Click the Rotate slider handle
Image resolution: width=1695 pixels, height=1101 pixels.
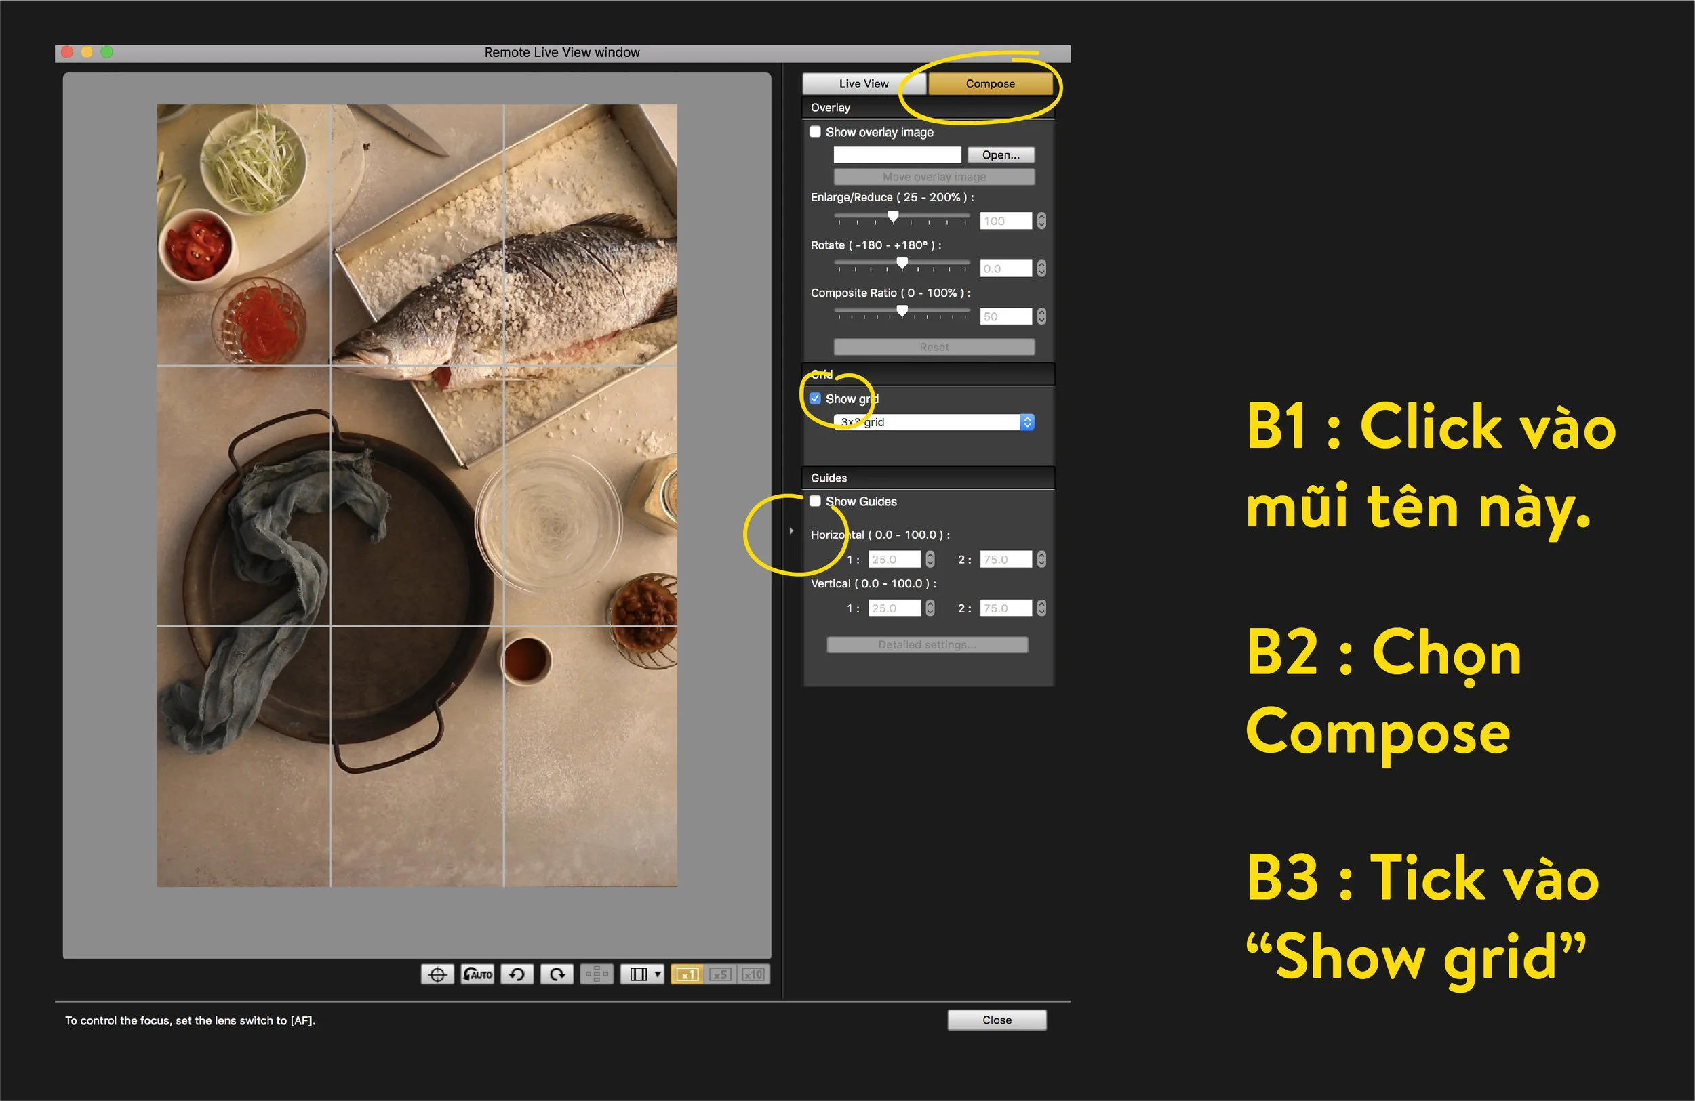(902, 264)
